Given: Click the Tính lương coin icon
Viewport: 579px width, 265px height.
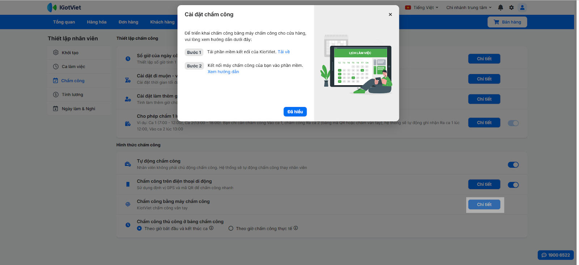Looking at the screenshot, I should (x=56, y=95).
